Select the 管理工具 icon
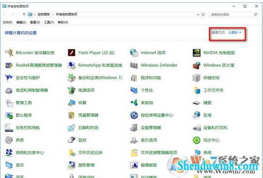The image size is (263, 178). click(9, 103)
